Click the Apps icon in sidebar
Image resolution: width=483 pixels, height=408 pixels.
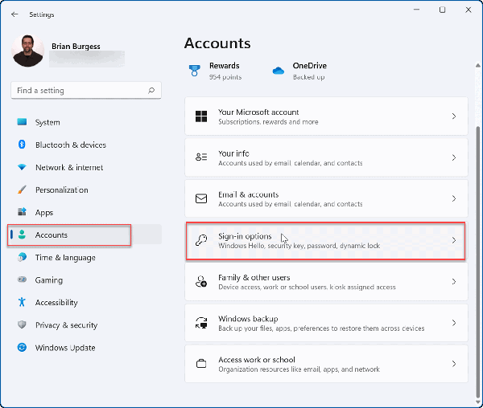coord(22,212)
